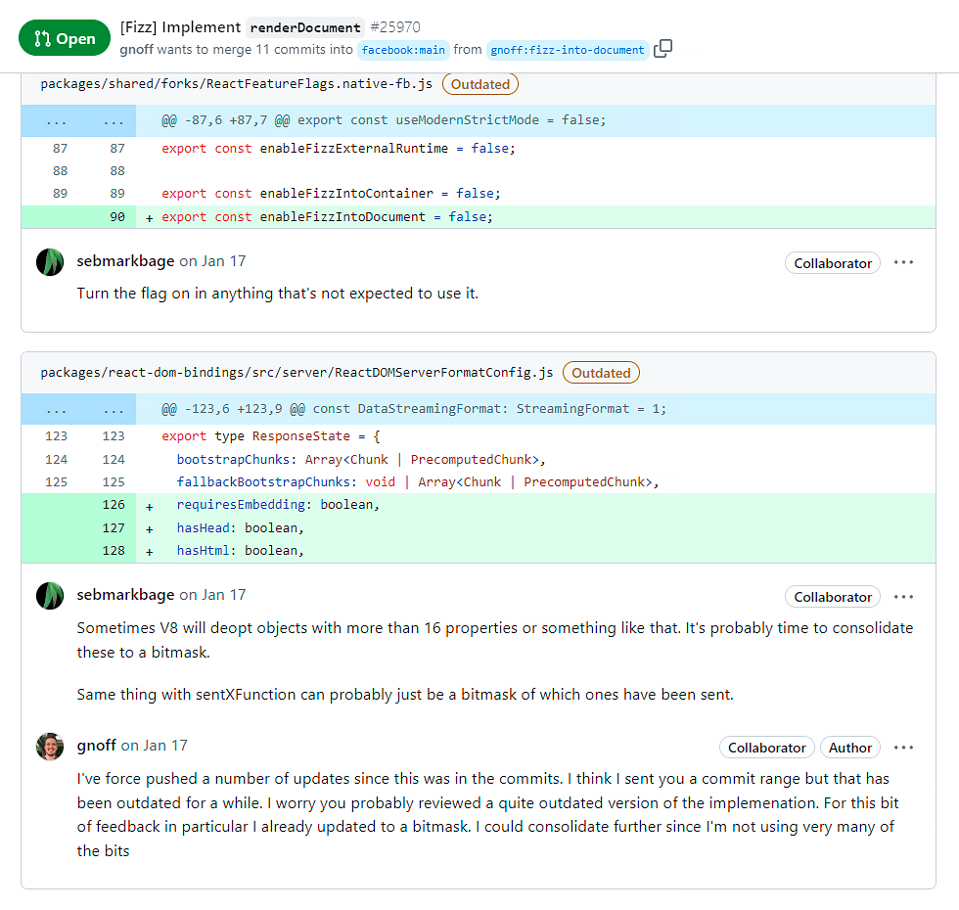Open options menu on "Turn the flag on" comment
959x910 pixels.
(903, 263)
